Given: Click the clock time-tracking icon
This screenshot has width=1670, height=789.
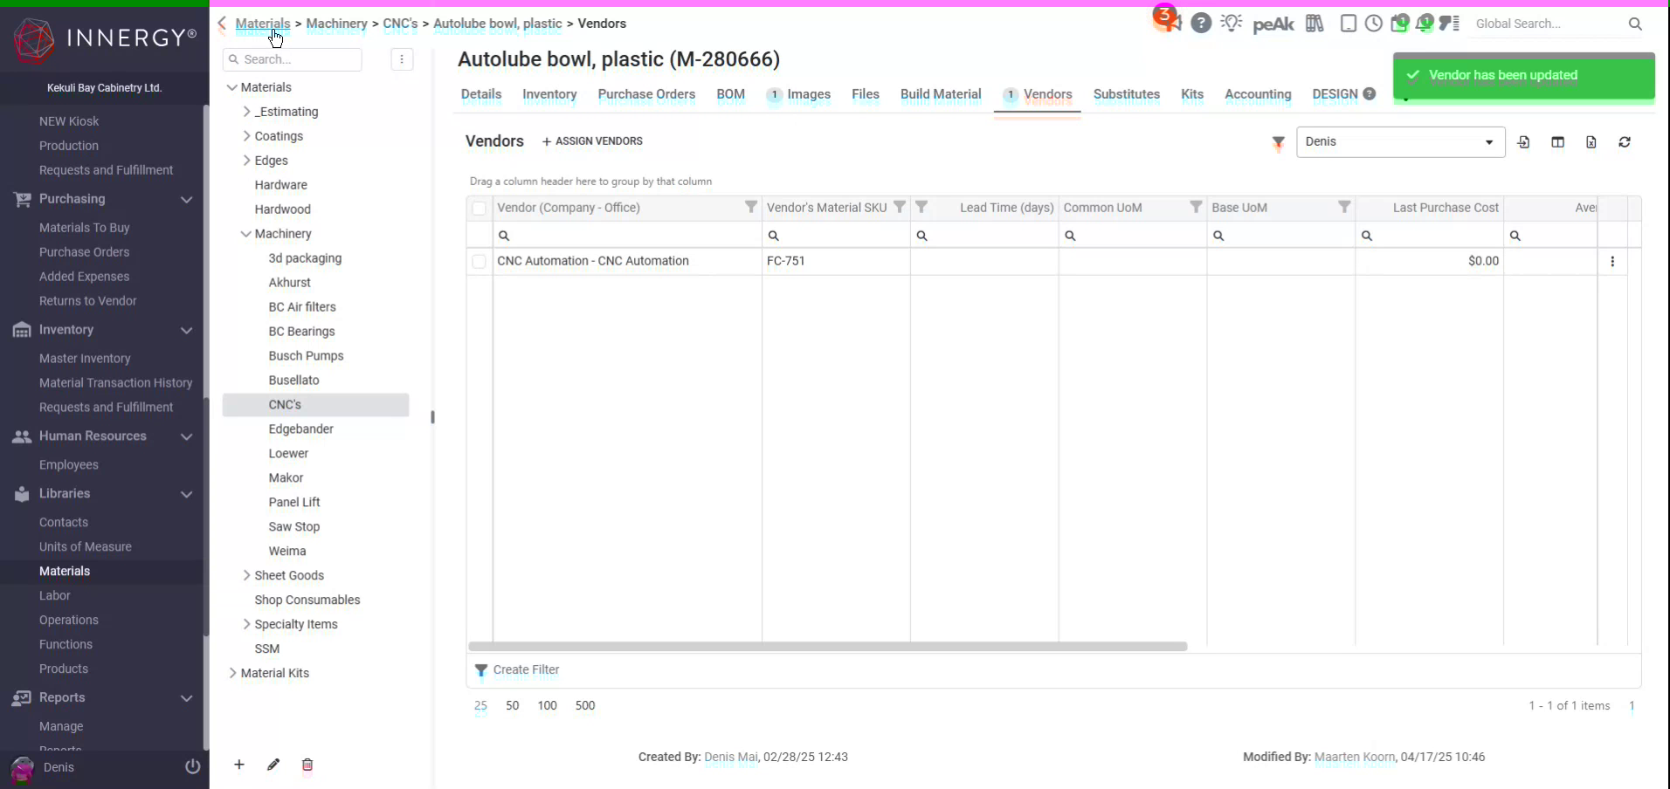Looking at the screenshot, I should click(1374, 24).
